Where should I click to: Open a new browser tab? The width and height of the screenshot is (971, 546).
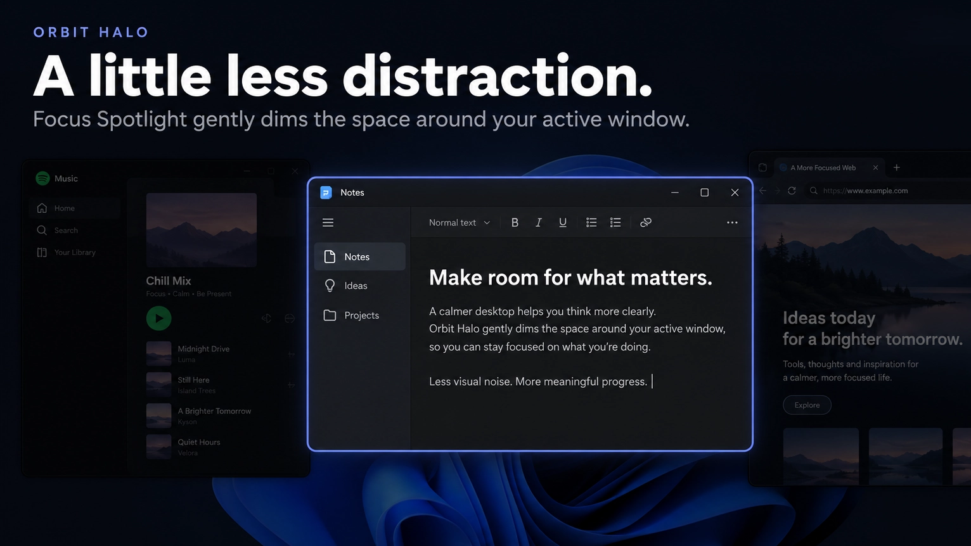pos(896,168)
